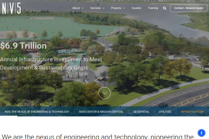
Task: Click the chevron next to Projects
Action: (124, 8)
